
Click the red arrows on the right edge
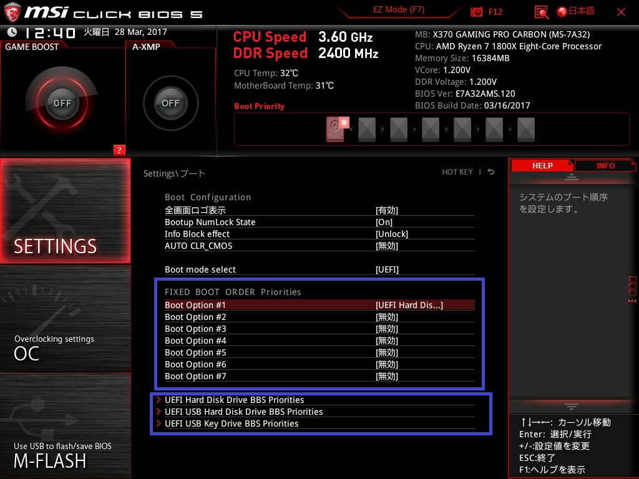click(x=632, y=301)
